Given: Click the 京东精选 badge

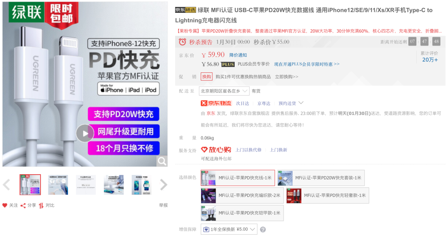Looking at the screenshot, I should (185, 10).
